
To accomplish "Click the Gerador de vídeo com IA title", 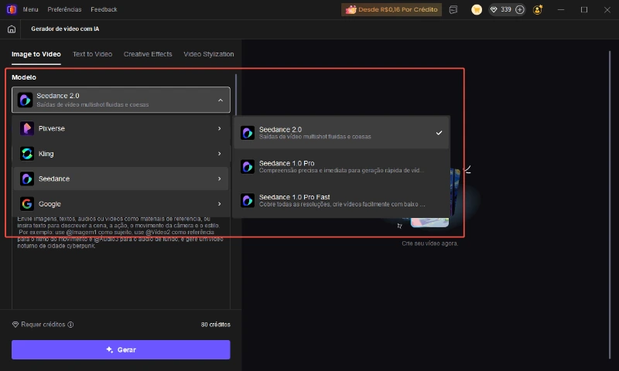I will pos(65,29).
